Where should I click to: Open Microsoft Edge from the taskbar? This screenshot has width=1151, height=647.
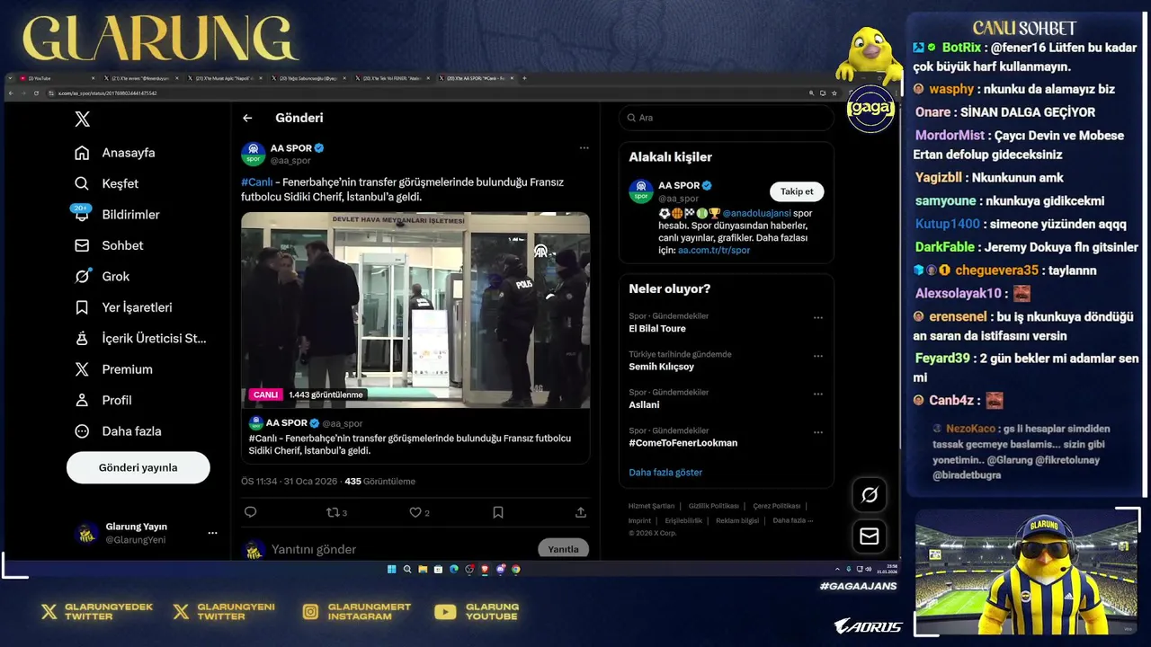454,569
